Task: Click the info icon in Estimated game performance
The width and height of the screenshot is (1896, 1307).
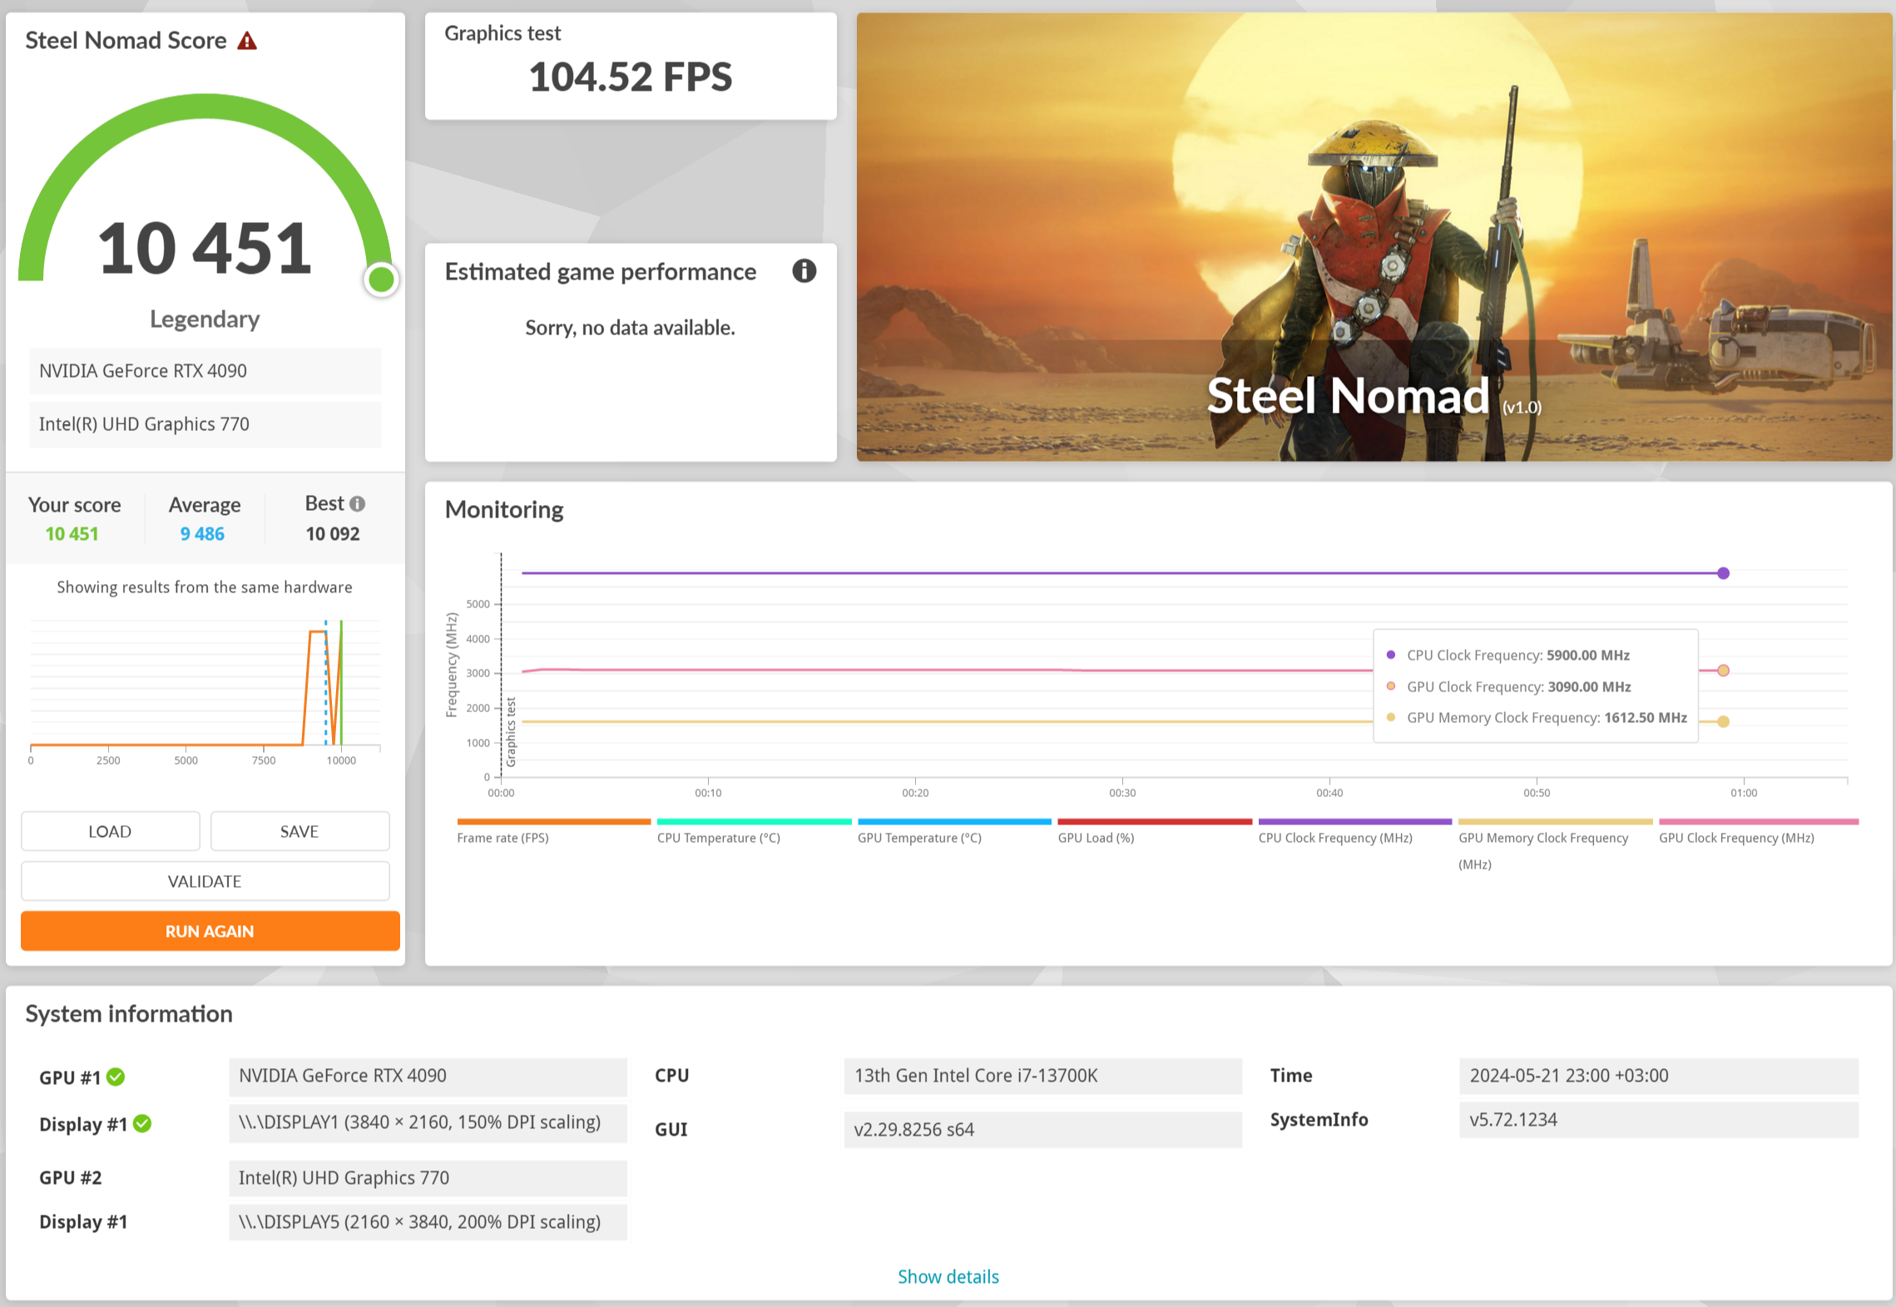Action: click(x=804, y=271)
